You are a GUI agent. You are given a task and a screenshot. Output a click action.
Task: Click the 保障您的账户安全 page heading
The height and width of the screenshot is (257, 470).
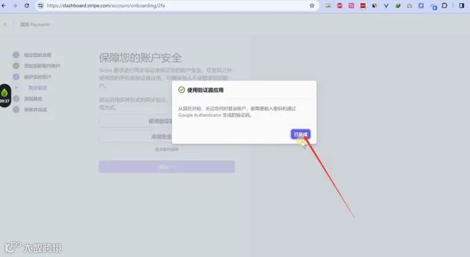tap(140, 57)
